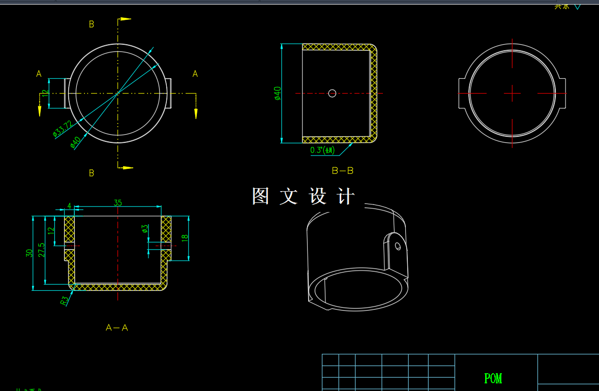Click the "POM" material text in title block
599x391 pixels.
[493, 378]
